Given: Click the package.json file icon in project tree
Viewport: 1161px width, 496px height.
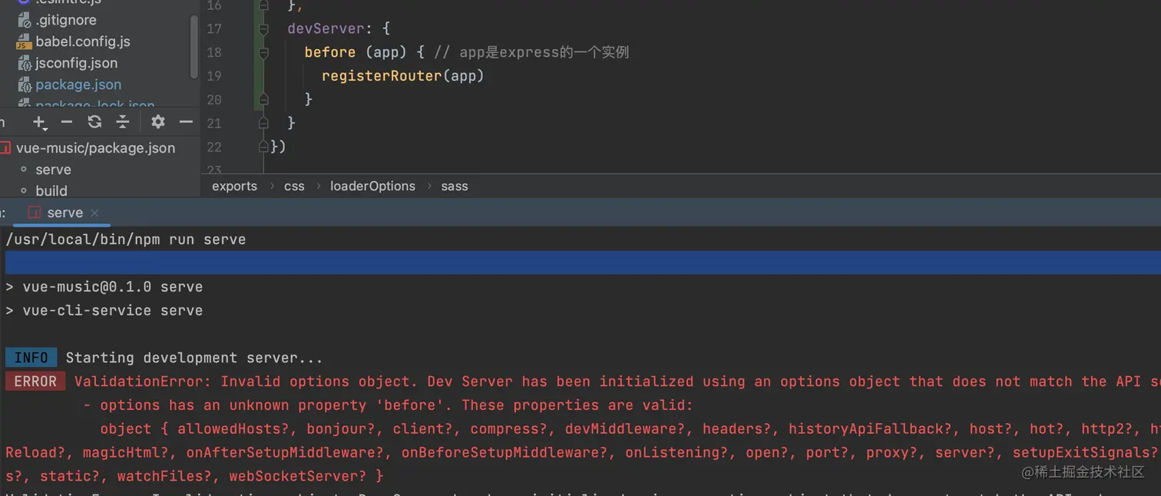Looking at the screenshot, I should 24,84.
